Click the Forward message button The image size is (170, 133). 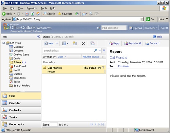click(152, 43)
